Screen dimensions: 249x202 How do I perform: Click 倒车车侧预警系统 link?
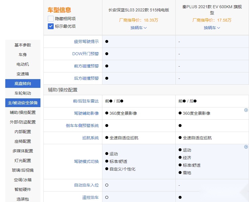82,126
